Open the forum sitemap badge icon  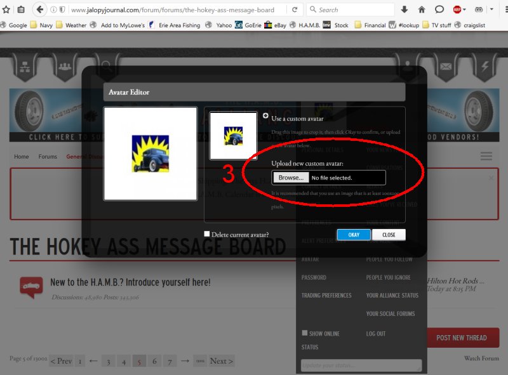(25, 67)
